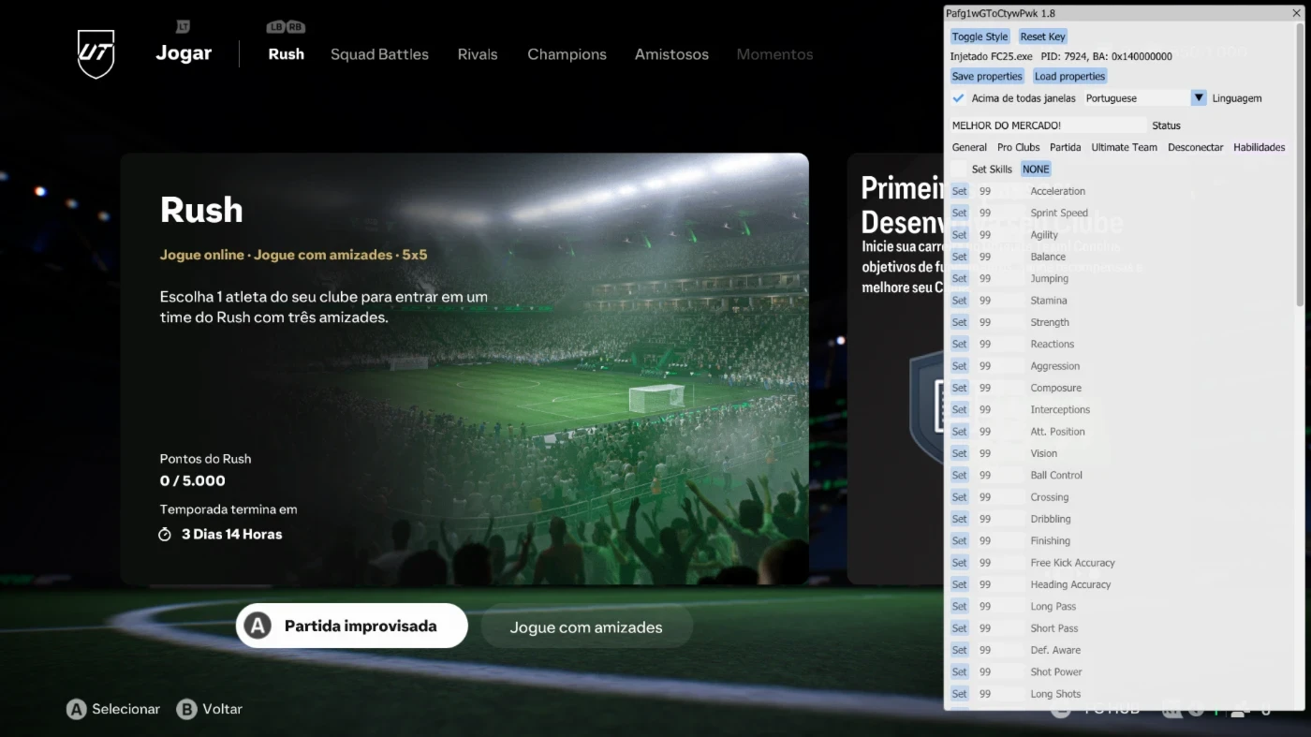The image size is (1311, 737).
Task: Open the Pro Clubs tab in trainer
Action: tap(1018, 147)
